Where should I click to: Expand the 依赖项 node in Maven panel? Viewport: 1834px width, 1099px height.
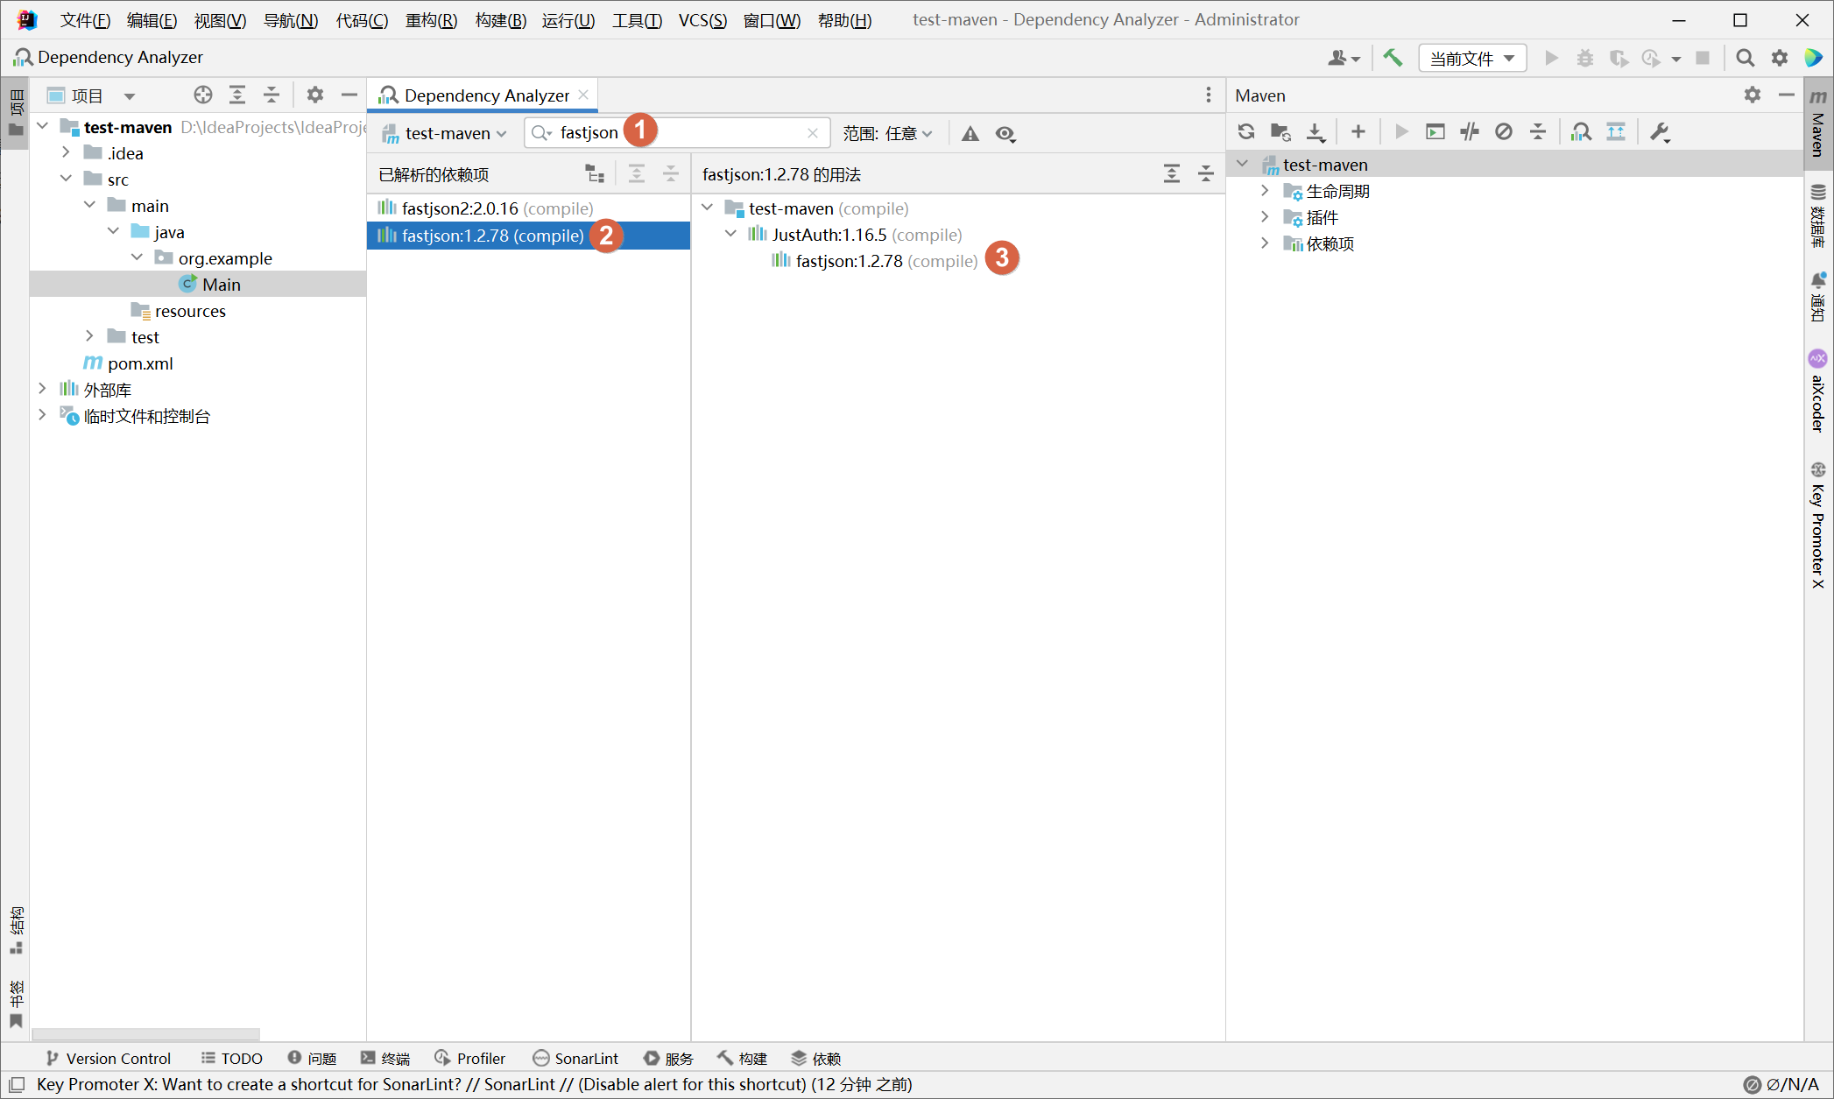(1265, 243)
